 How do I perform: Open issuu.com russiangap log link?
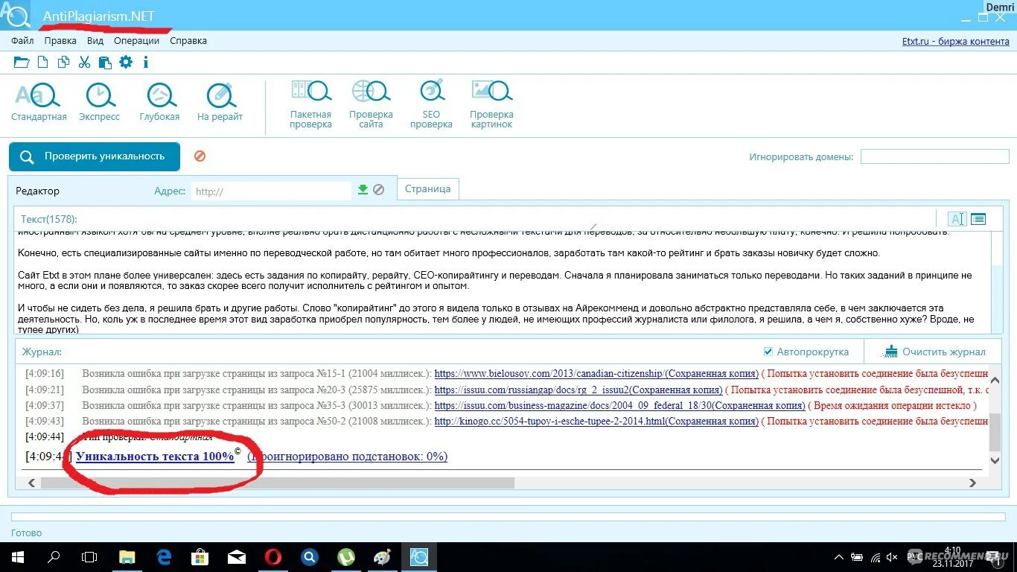click(578, 390)
